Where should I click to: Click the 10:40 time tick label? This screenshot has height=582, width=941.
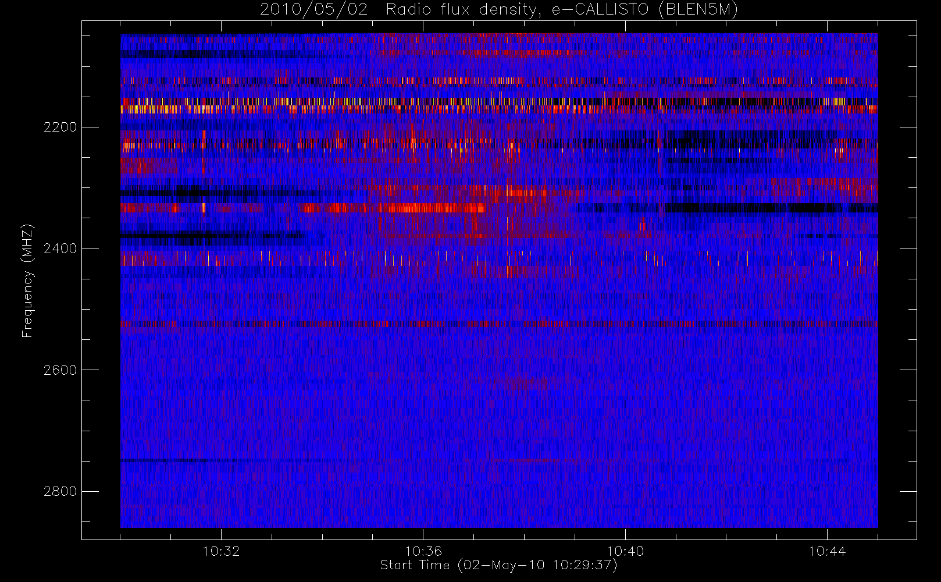tap(625, 551)
